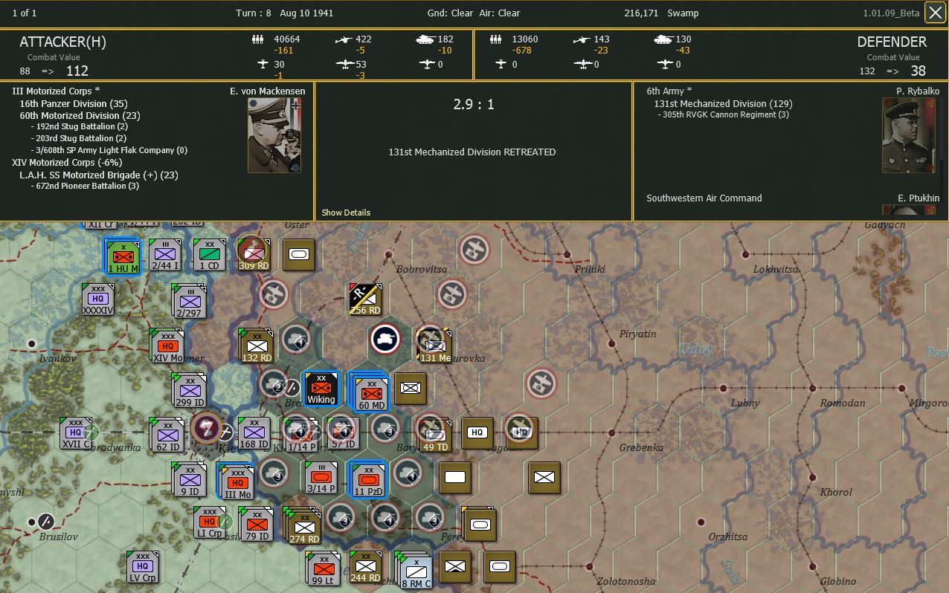Click 'XIV Motorized Corps (-6%)' heading
This screenshot has width=949, height=593.
(68, 163)
